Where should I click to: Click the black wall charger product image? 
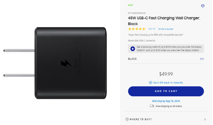[55, 63]
